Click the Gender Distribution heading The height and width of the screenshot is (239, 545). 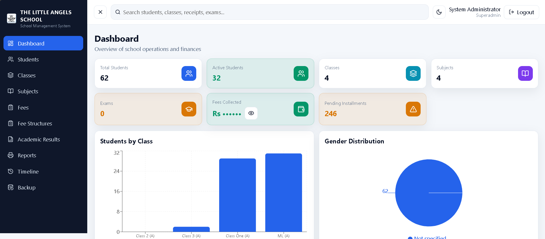[x=354, y=141]
